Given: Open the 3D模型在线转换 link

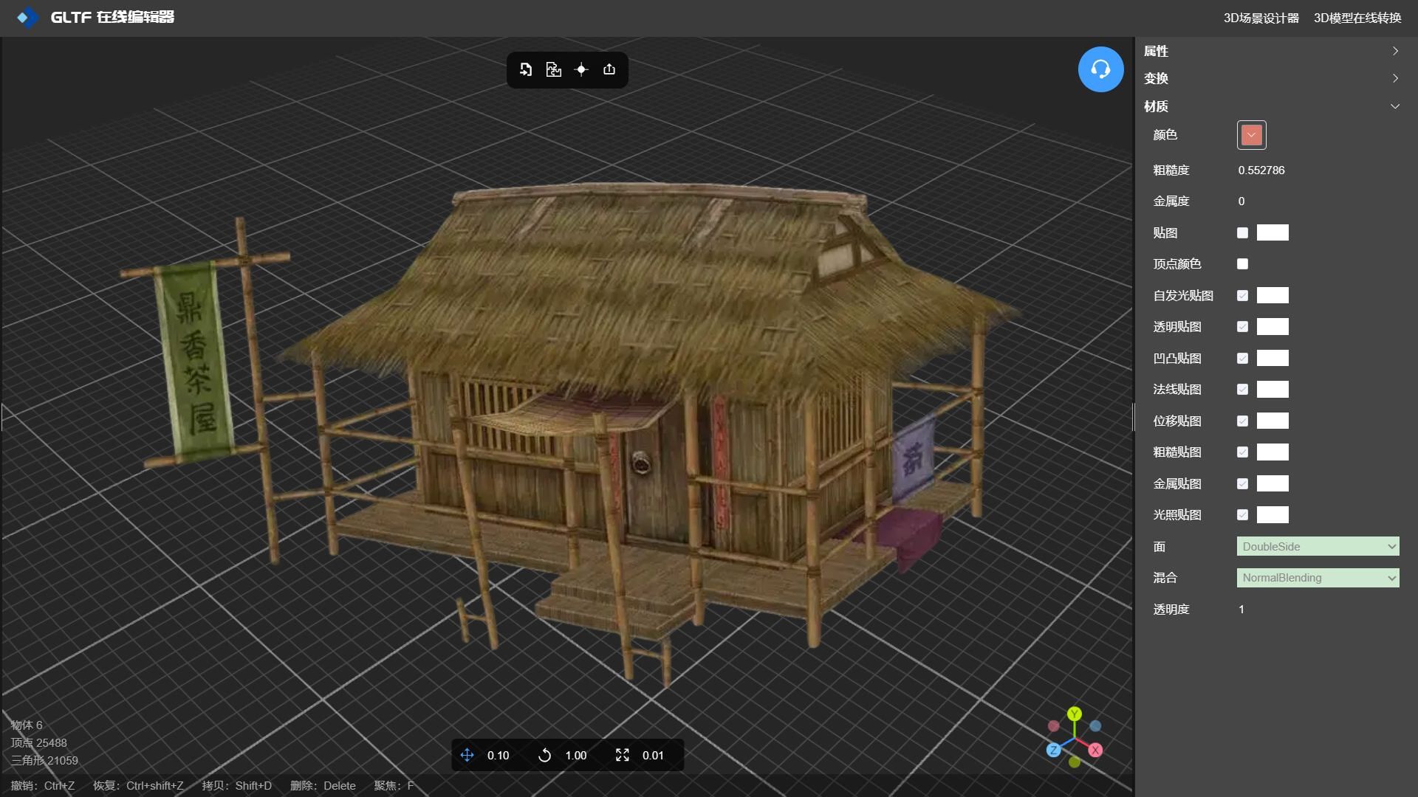Looking at the screenshot, I should 1357,18.
